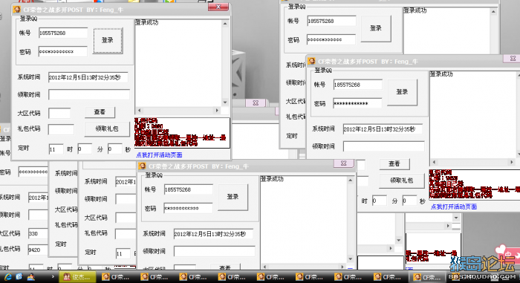Click 查看 button in the top-left window
Viewport: 520px width, 283px height.
click(100, 112)
